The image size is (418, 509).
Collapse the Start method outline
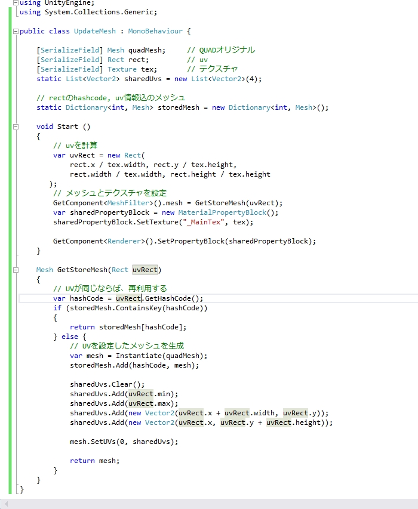(x=16, y=127)
